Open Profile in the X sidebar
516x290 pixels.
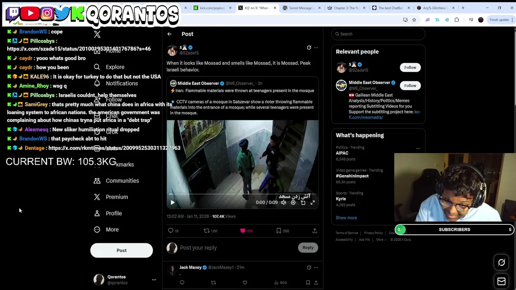tap(114, 213)
